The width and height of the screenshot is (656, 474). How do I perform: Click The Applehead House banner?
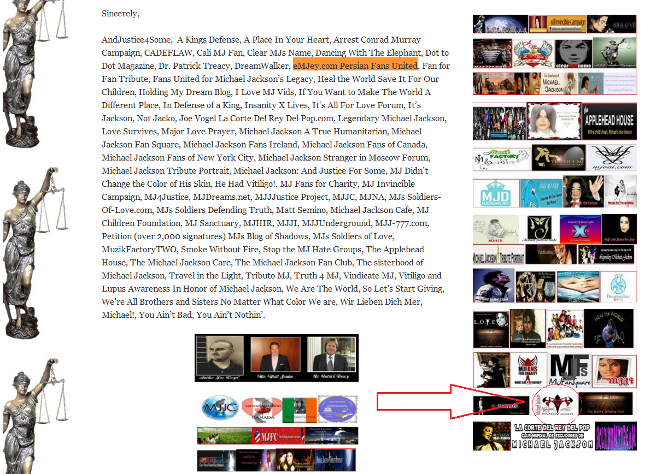[610, 121]
